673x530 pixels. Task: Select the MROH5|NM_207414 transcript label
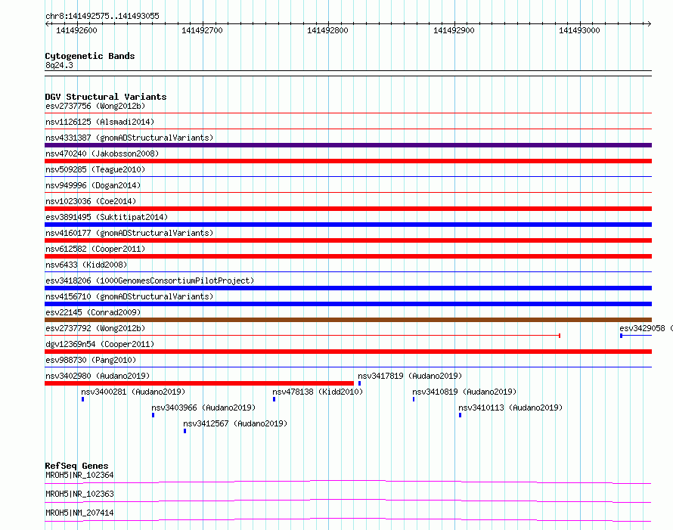tap(79, 513)
